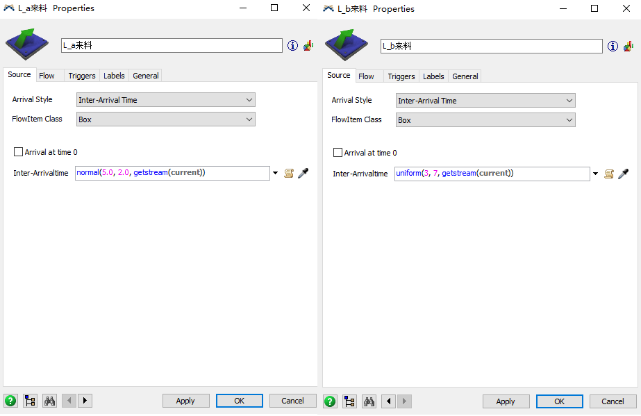Open FlowItem Class dropdown in L_a来料 window
Screen dimensions: 641x416
click(166, 119)
